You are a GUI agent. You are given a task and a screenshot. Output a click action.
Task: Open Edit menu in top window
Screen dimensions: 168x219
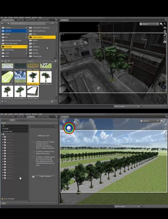tap(6, 18)
